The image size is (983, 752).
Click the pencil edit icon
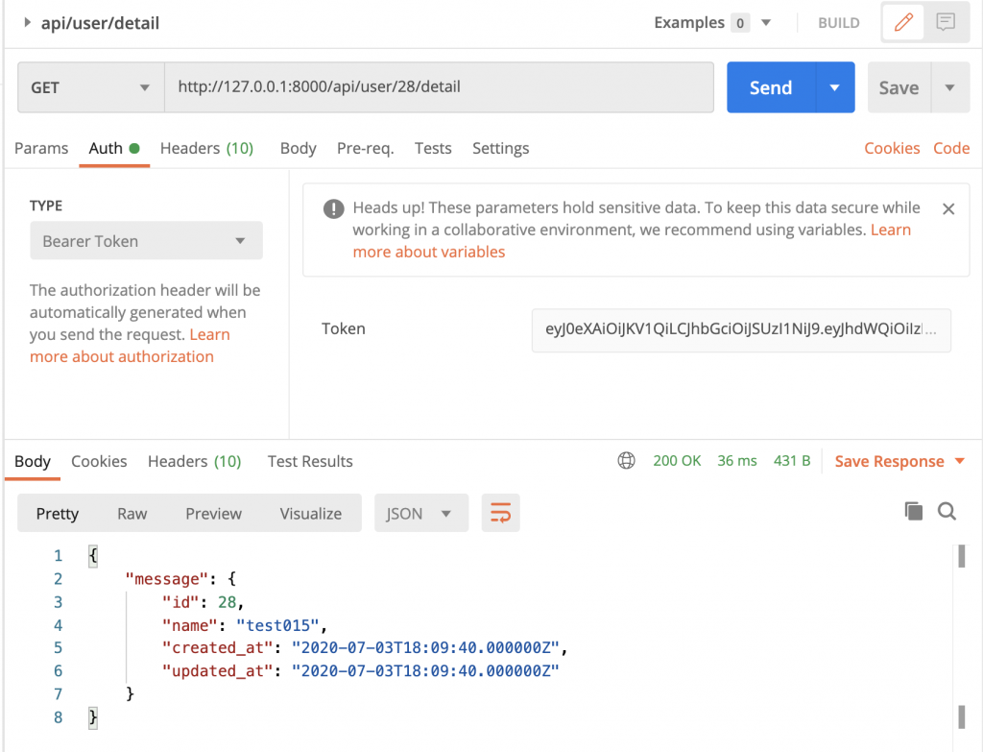(903, 23)
